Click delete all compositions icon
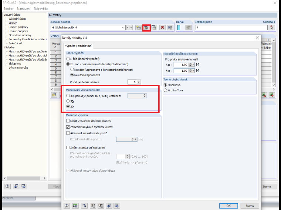 pyautogui.click(x=170, y=28)
